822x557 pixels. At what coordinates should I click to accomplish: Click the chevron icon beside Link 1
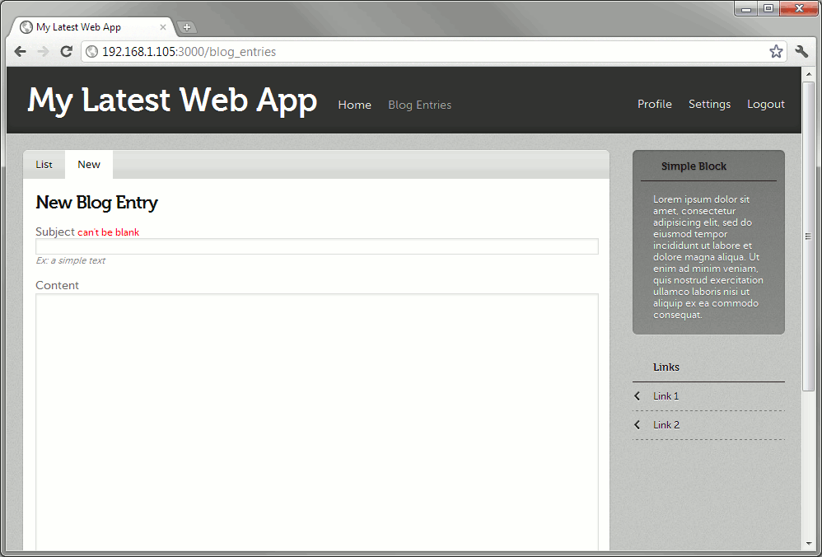(637, 396)
